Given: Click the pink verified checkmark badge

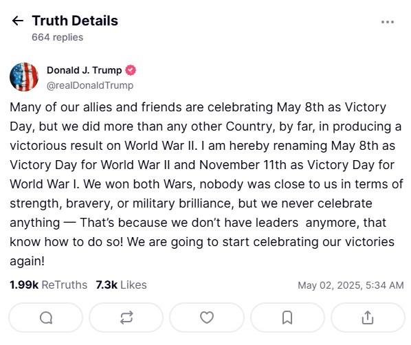Looking at the screenshot, I should [131, 70].
